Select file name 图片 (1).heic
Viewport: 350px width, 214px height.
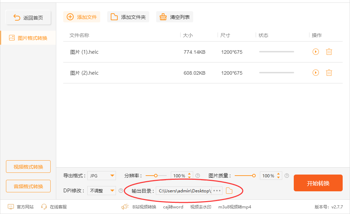coord(84,52)
